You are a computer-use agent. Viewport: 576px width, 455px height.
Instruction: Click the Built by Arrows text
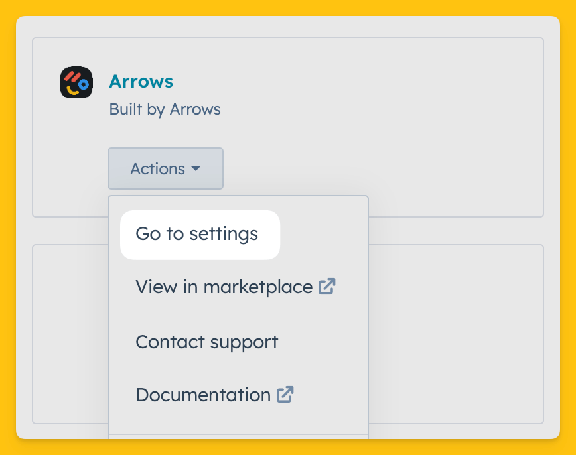[165, 110]
